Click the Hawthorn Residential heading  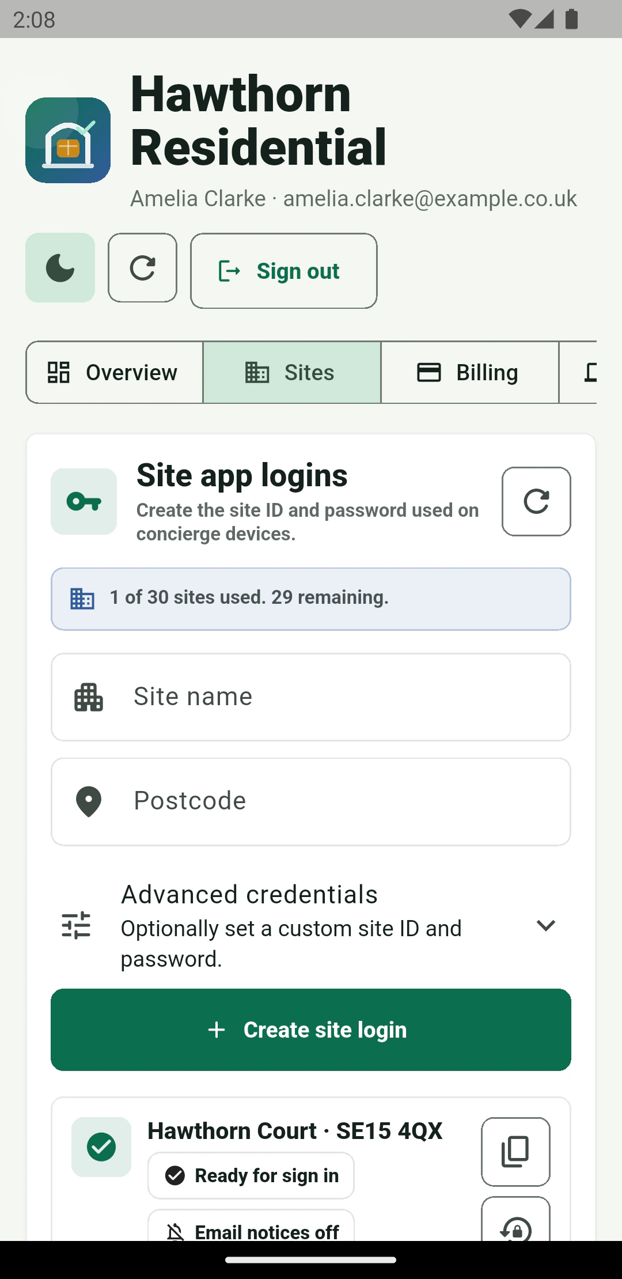(x=259, y=120)
